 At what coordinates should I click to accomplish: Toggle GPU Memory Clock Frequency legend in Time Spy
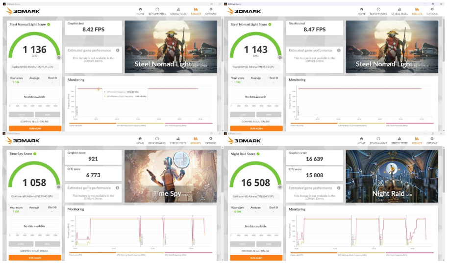140,254
